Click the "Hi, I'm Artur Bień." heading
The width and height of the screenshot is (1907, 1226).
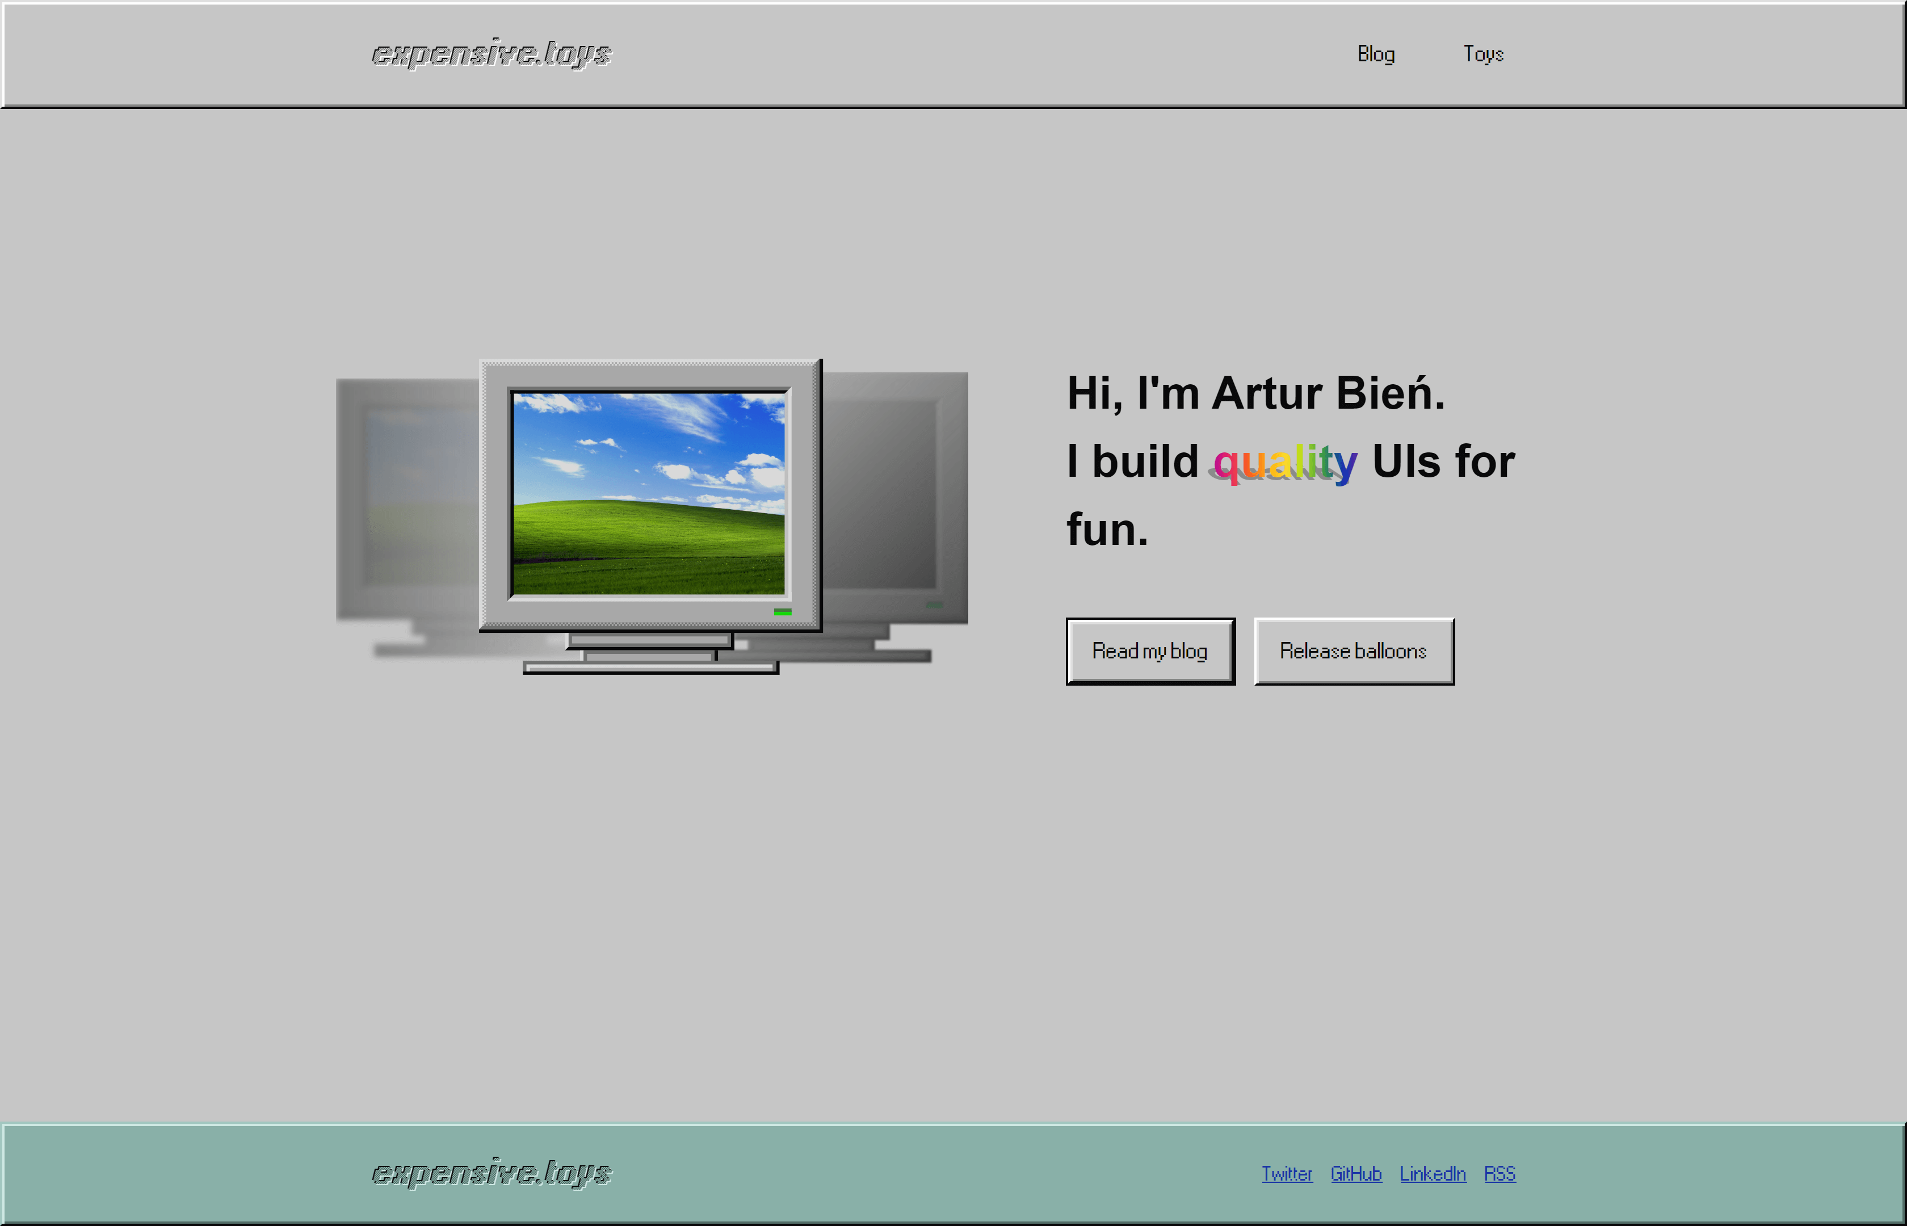point(1255,393)
